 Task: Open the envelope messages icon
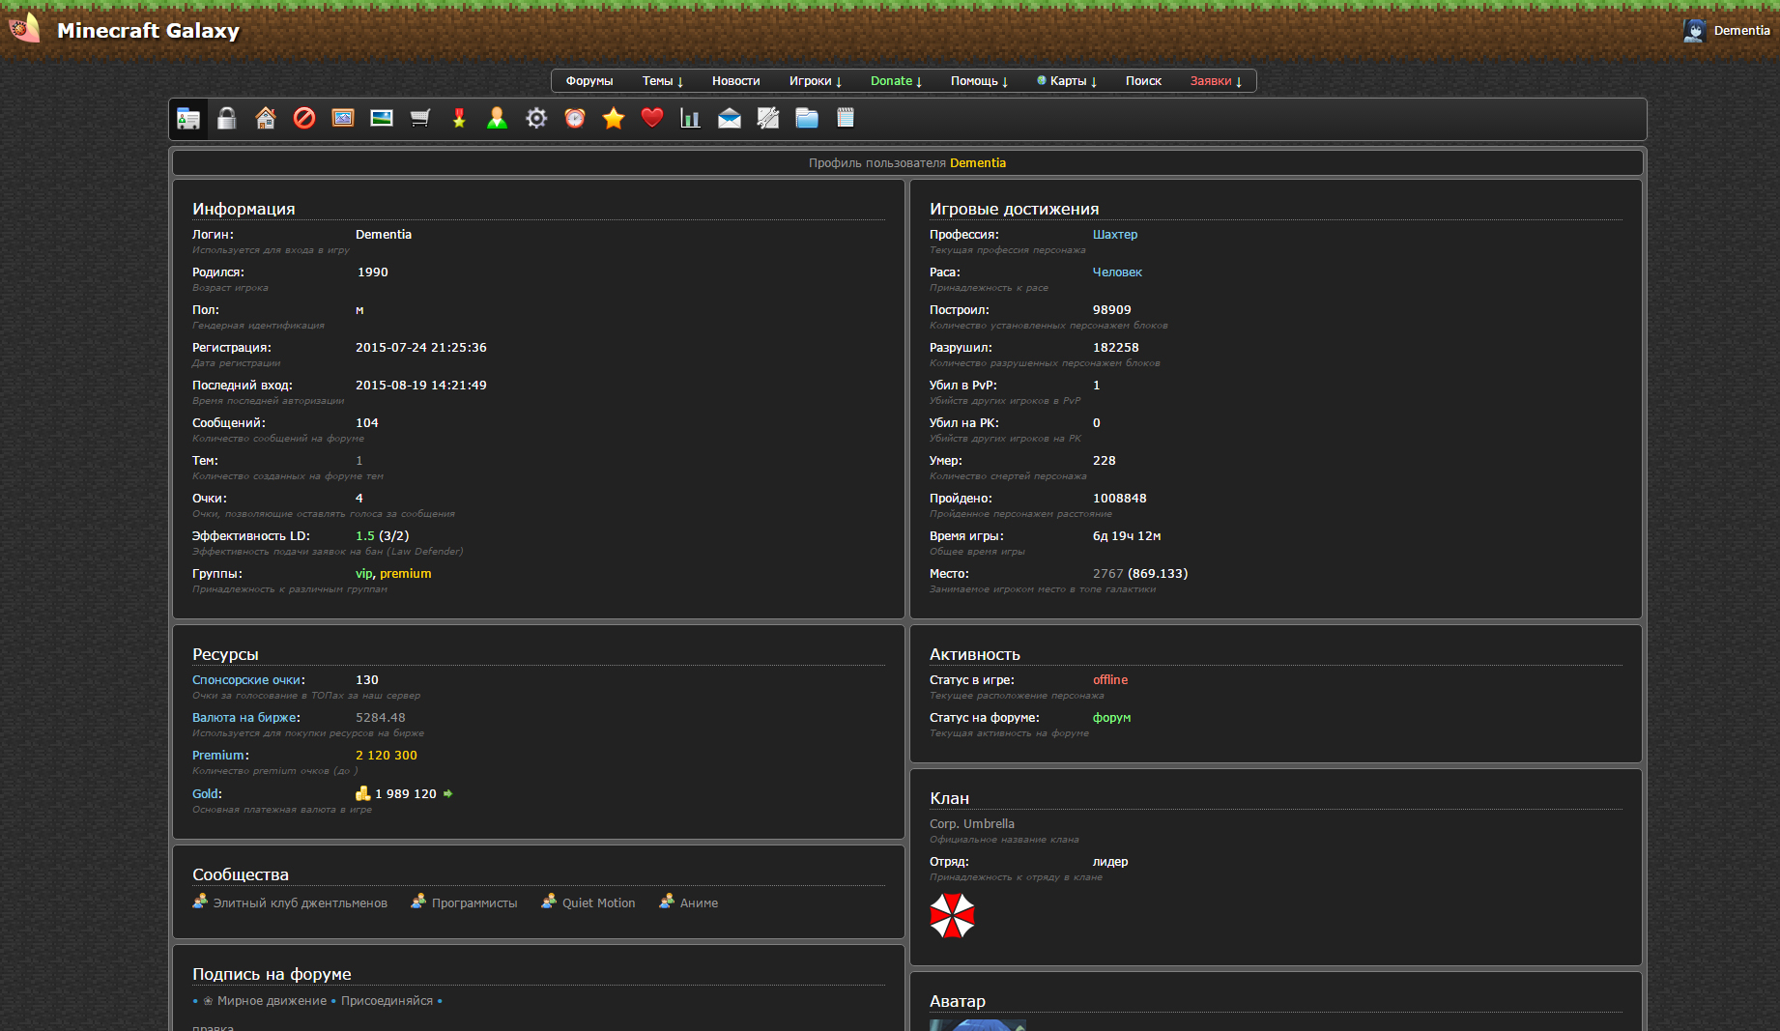point(730,119)
